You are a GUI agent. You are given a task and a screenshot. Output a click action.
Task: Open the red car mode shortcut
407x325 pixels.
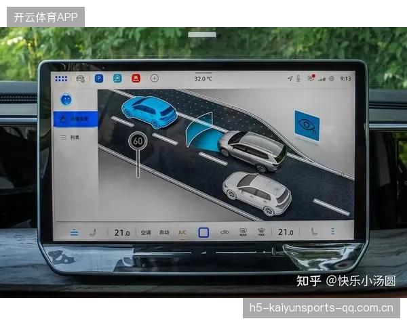click(136, 78)
